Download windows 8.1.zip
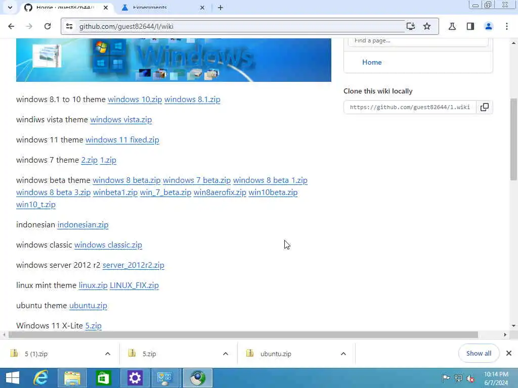 192,100
